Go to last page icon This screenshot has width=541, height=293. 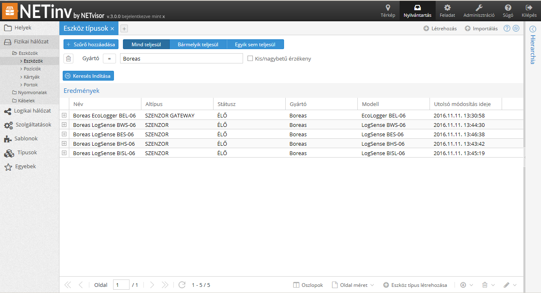point(165,285)
